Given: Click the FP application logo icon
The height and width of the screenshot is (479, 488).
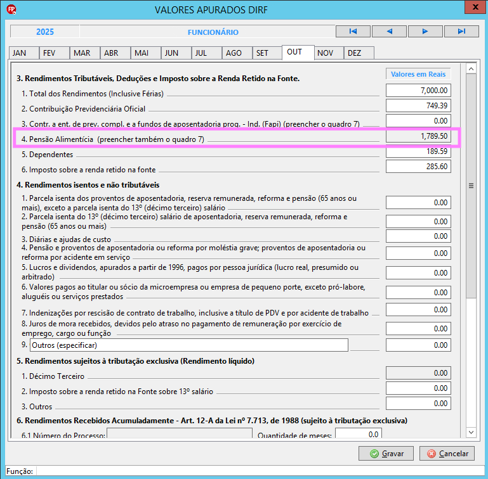Looking at the screenshot, I should point(11,10).
